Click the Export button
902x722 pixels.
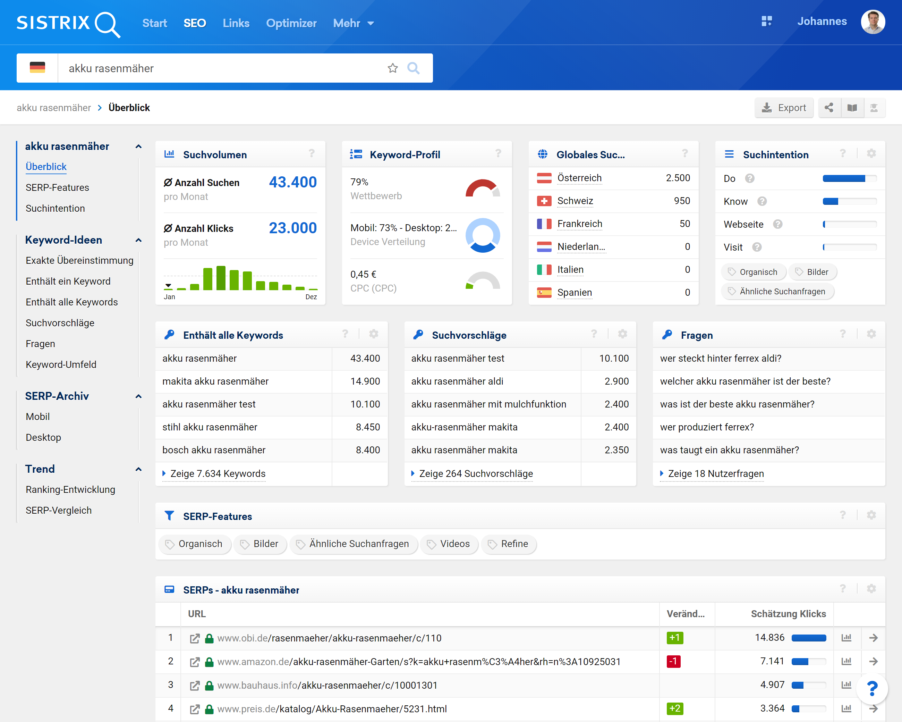tap(784, 108)
